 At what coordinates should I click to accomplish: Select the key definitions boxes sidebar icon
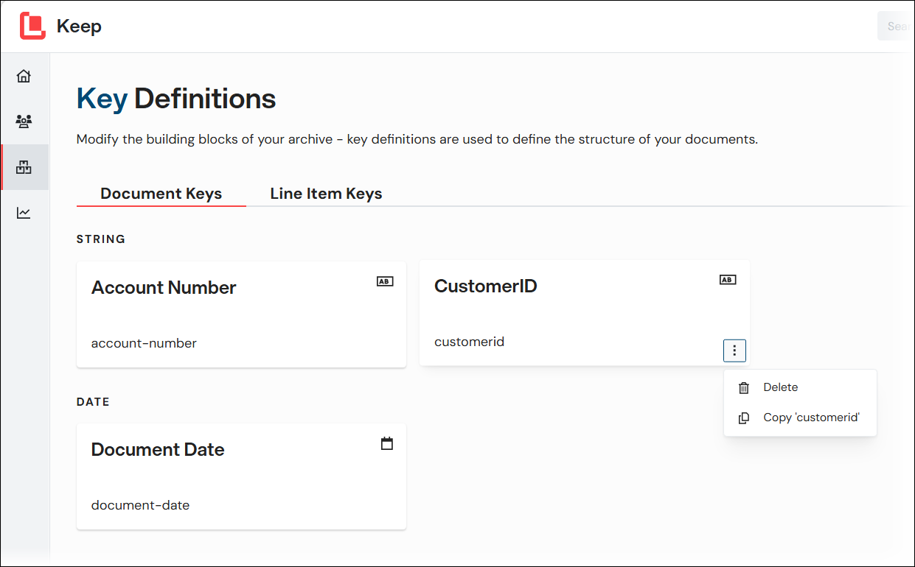(24, 167)
